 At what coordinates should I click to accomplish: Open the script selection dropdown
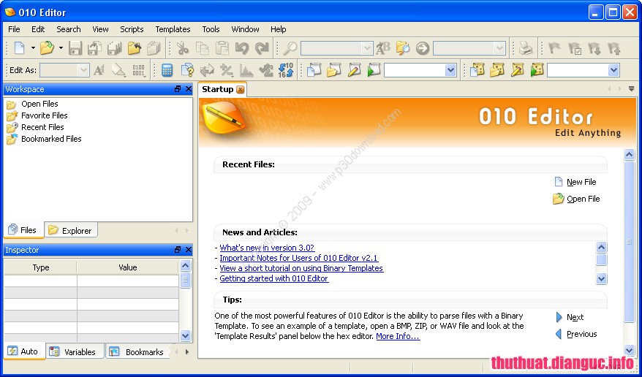[450, 70]
